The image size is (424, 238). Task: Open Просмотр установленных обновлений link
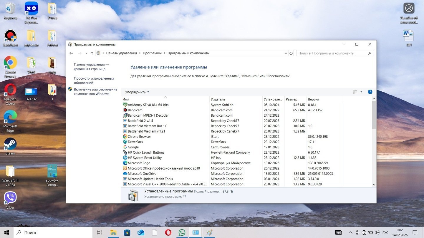tap(94, 81)
